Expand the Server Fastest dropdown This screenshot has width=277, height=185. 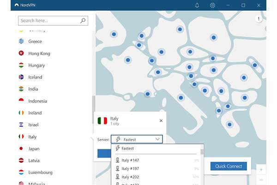coord(137,139)
